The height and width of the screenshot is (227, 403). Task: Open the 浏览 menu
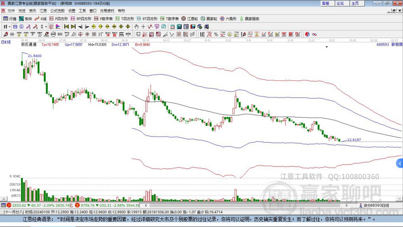(x=22, y=11)
